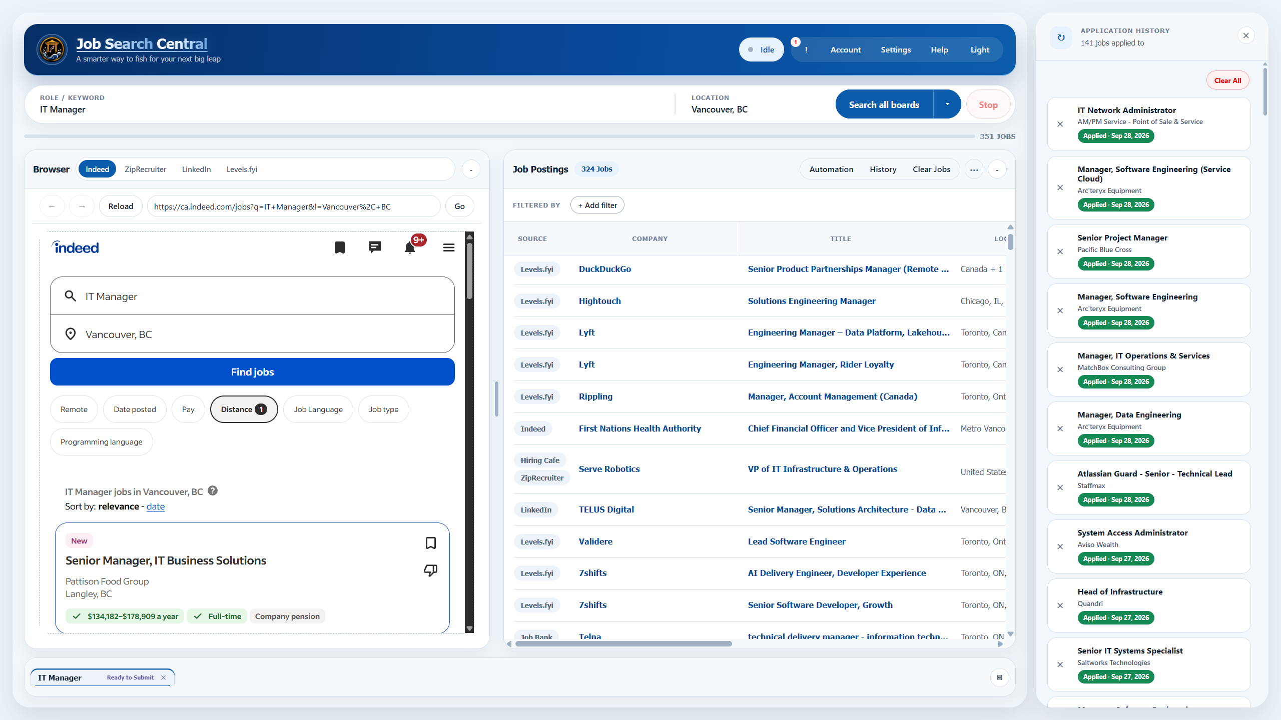Viewport: 1281px width, 720px height.
Task: Click Add filter button
Action: point(597,205)
